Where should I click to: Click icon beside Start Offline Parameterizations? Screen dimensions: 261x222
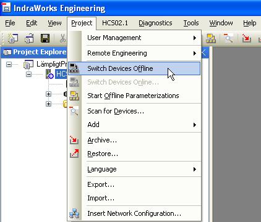tap(74, 96)
